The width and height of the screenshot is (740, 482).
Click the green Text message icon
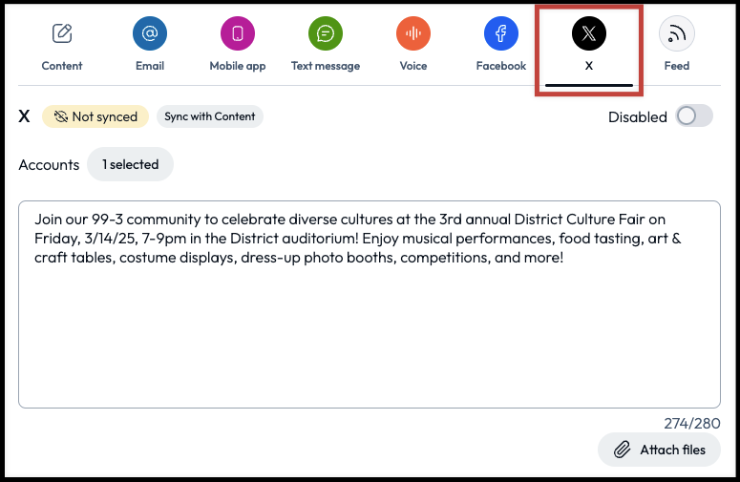(326, 34)
